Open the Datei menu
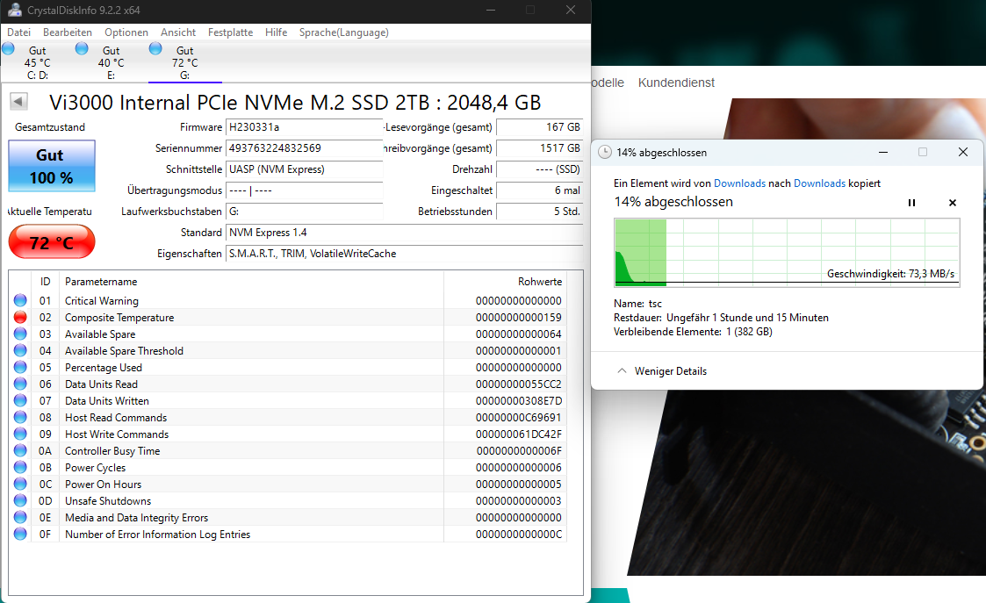 (18, 32)
